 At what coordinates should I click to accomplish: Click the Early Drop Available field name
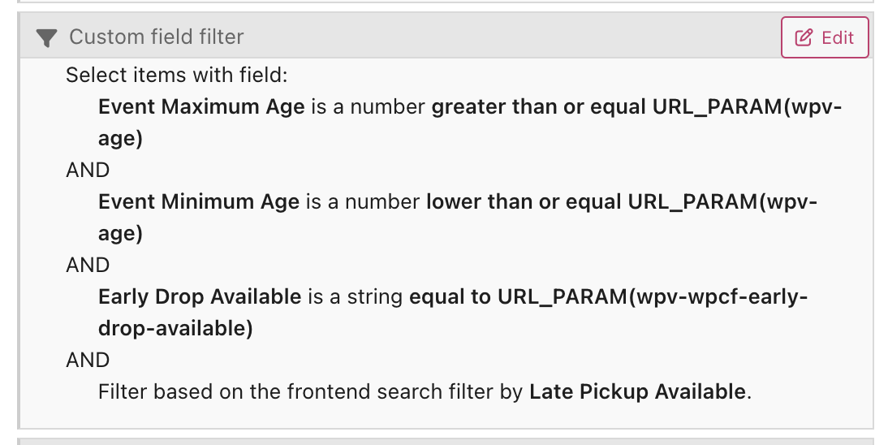pos(200,297)
